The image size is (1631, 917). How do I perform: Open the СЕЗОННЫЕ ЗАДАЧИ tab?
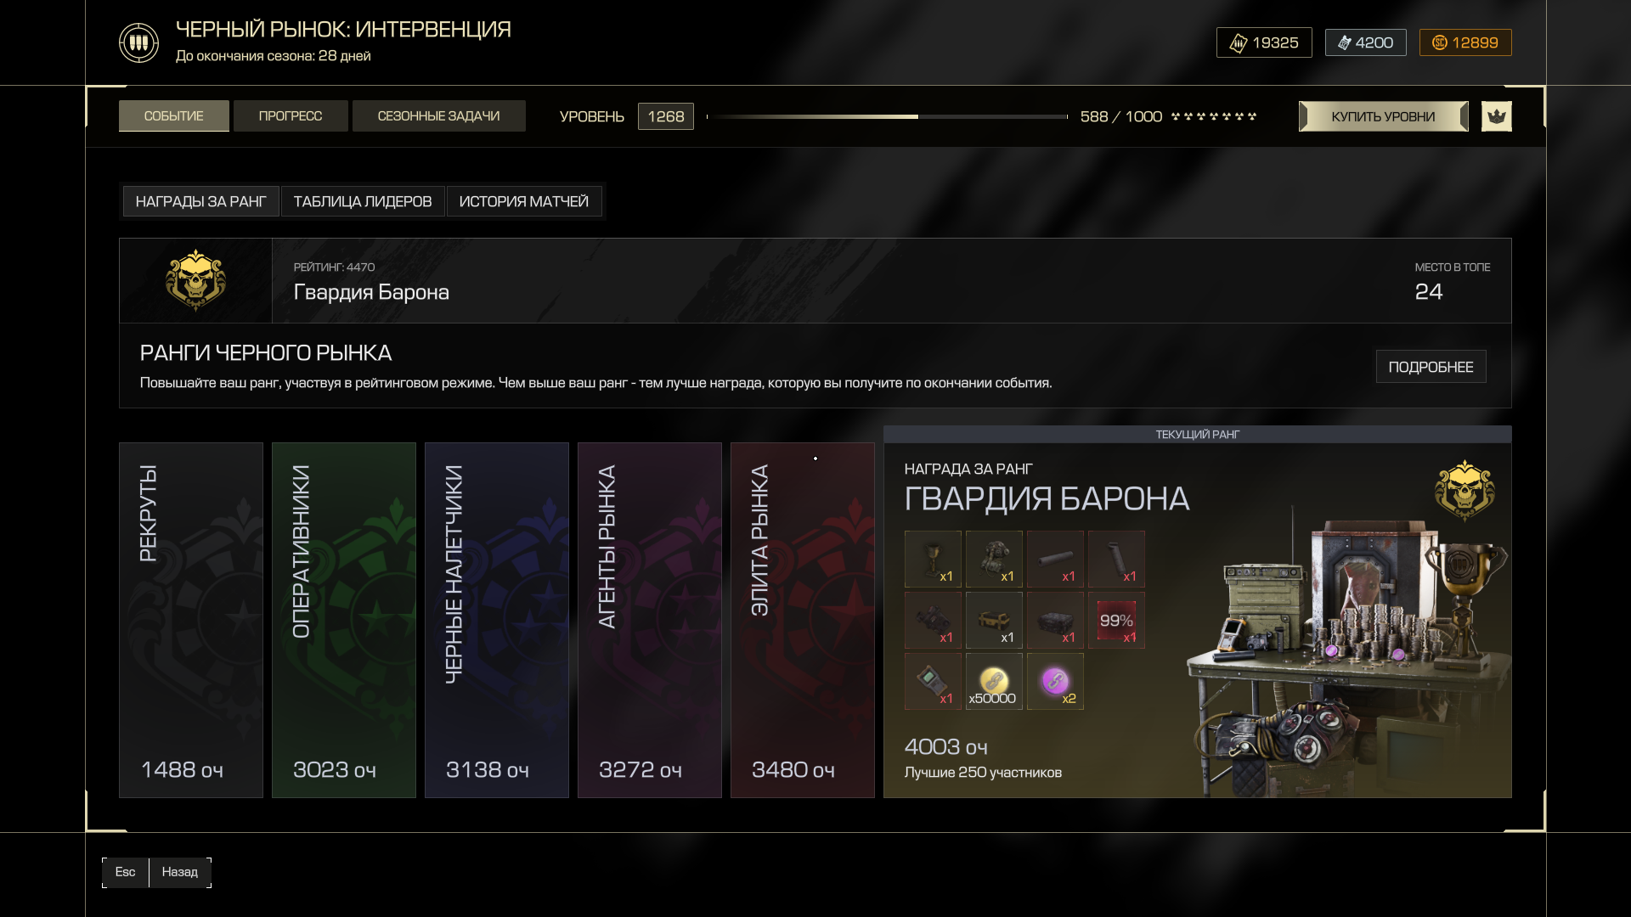438,116
